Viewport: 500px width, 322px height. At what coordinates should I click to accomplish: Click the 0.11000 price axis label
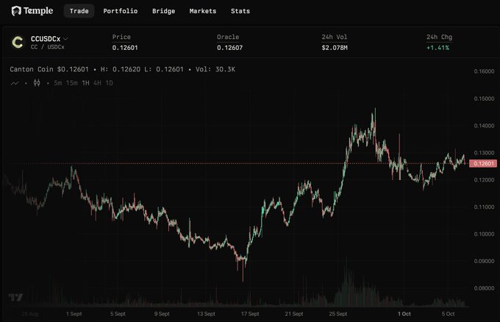[484, 207]
